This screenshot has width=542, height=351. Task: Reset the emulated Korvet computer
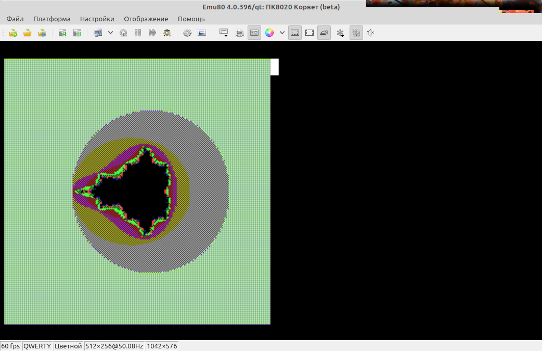(x=123, y=33)
